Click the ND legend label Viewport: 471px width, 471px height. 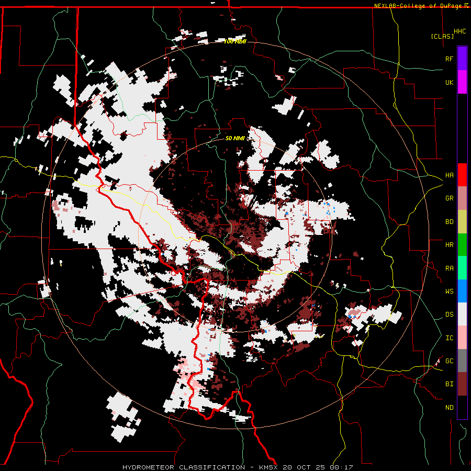click(x=449, y=408)
